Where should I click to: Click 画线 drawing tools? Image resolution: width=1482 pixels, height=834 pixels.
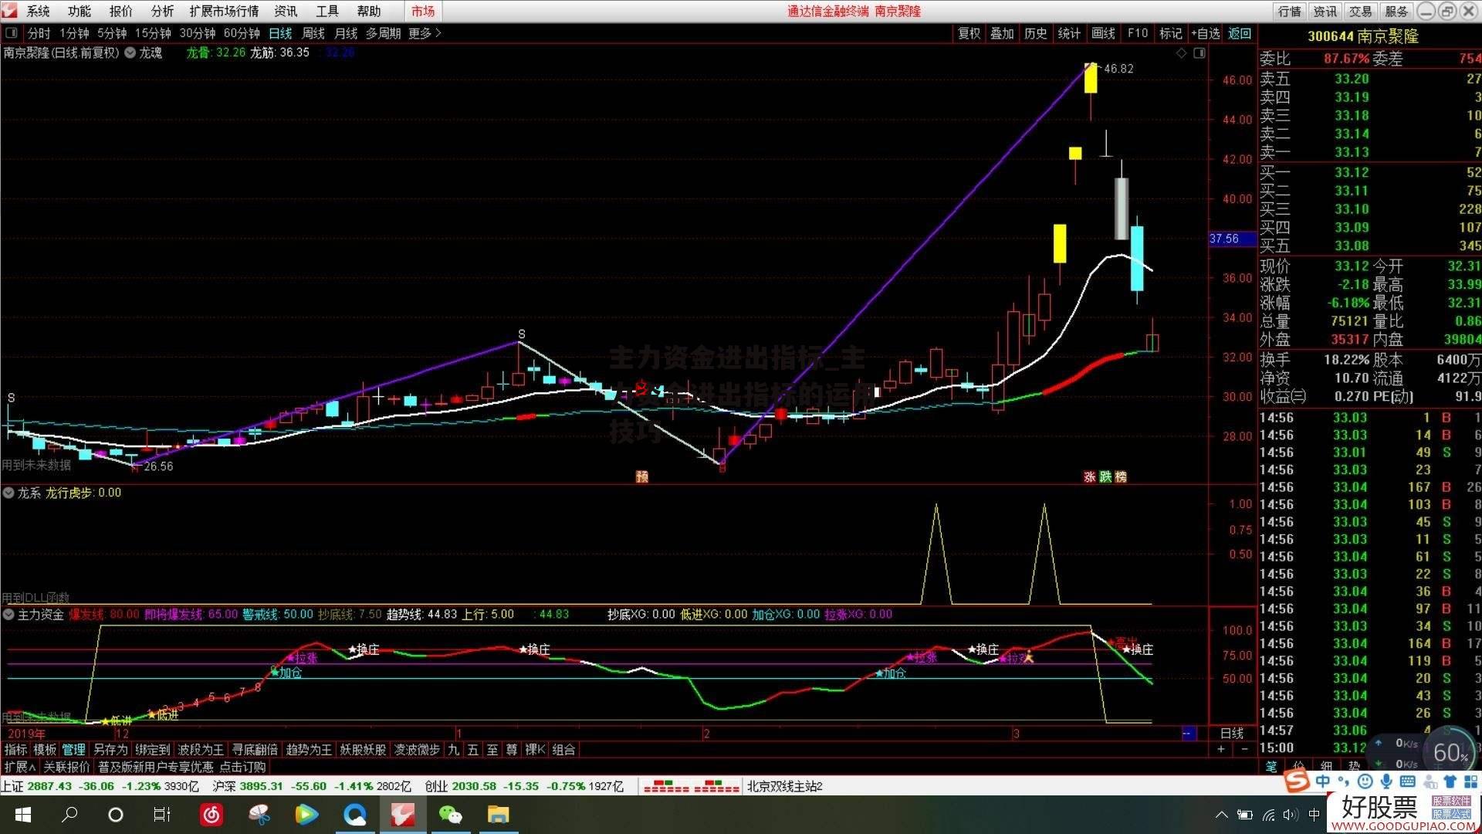pyautogui.click(x=1103, y=33)
